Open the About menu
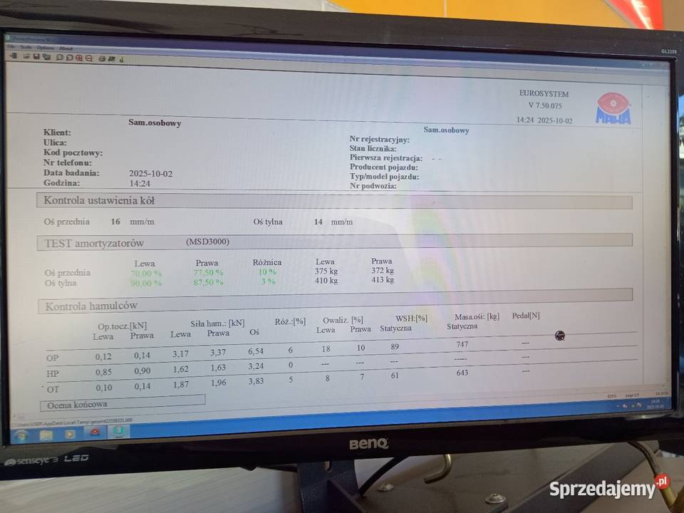Screen dimensions: 684x513 [66, 48]
